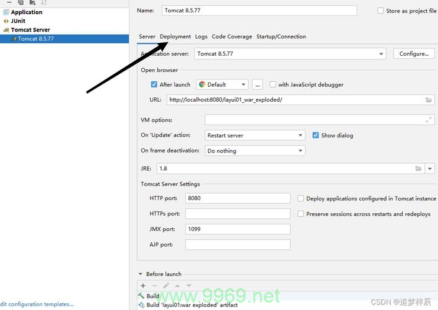Open the On frame deactivation dropdown

pos(255,151)
